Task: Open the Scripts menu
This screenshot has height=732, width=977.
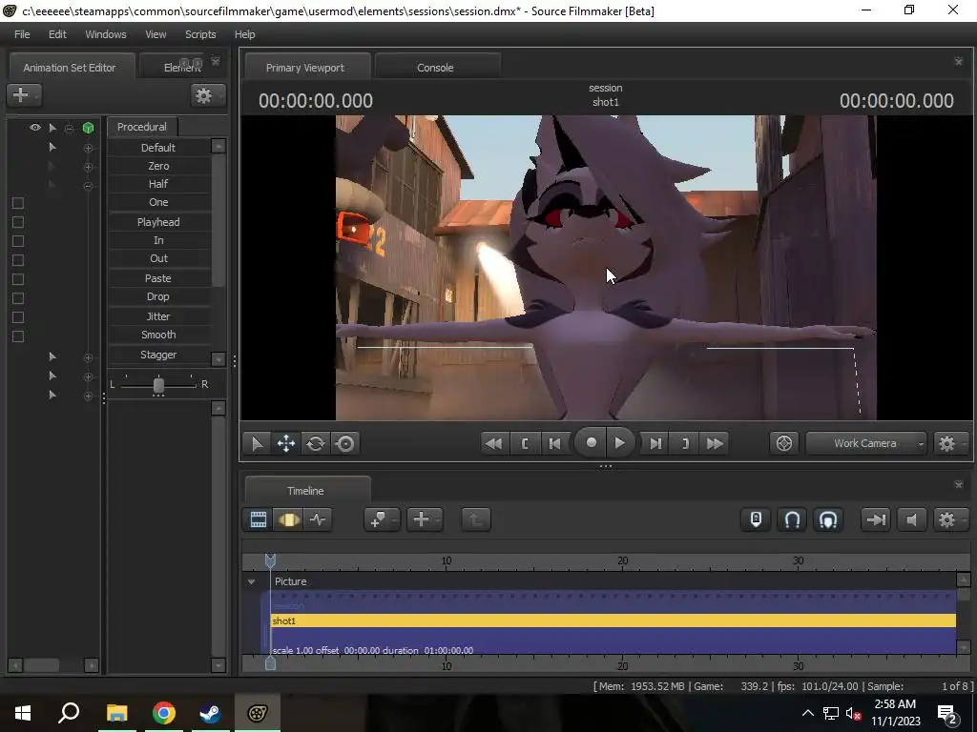Action: coord(200,34)
